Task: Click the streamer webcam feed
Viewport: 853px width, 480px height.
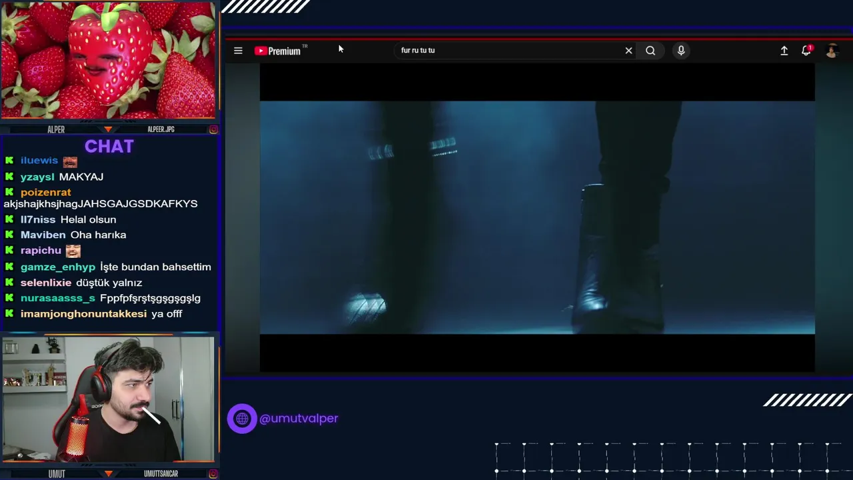Action: [x=108, y=399]
